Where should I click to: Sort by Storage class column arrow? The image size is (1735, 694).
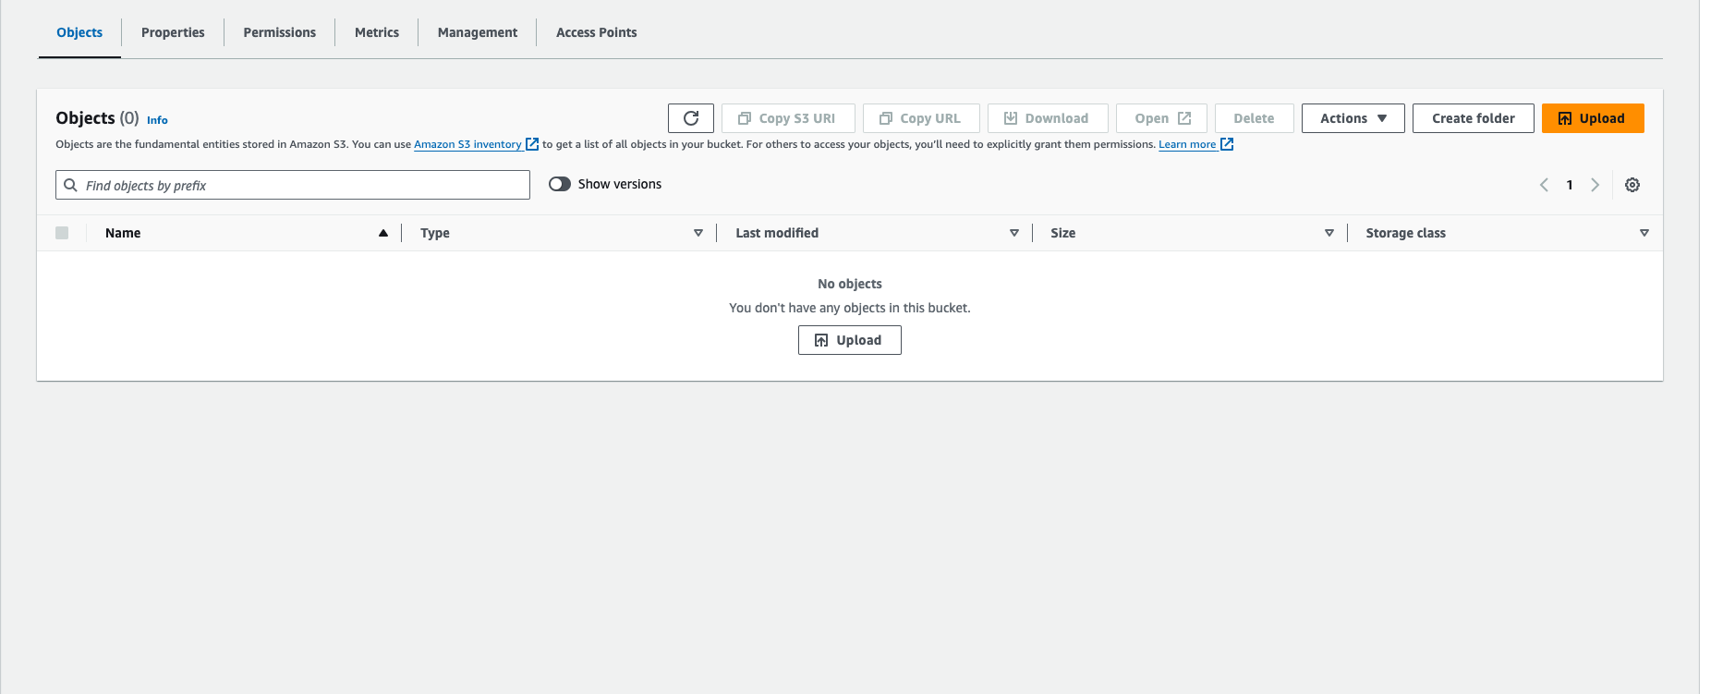(x=1644, y=233)
